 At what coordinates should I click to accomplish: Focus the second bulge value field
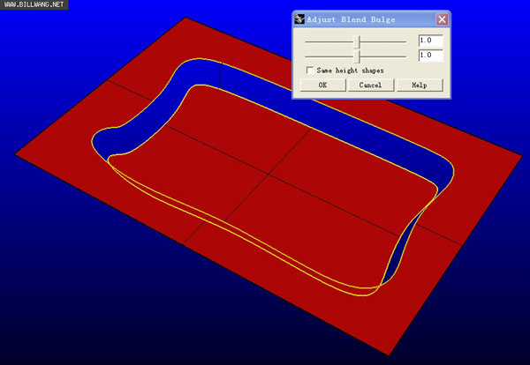[430, 56]
